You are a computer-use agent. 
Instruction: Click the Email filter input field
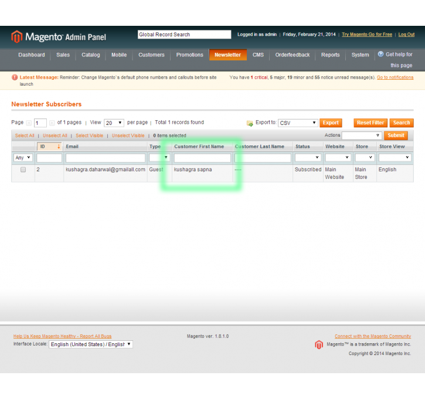coord(106,158)
